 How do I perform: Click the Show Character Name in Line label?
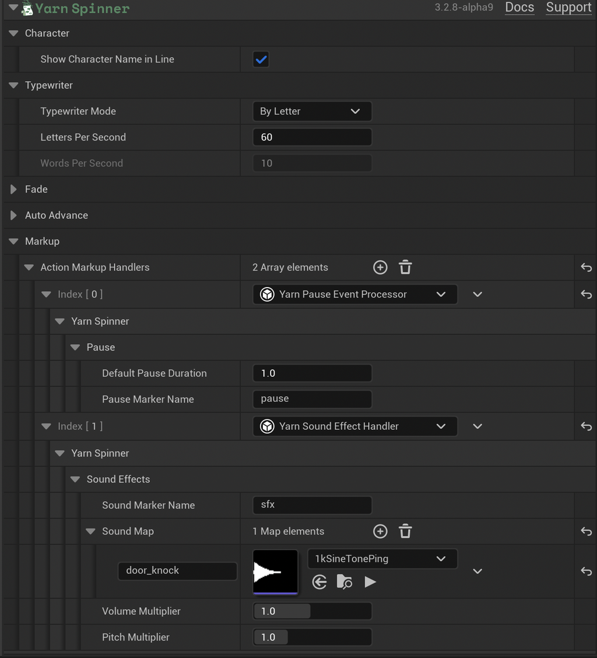107,59
